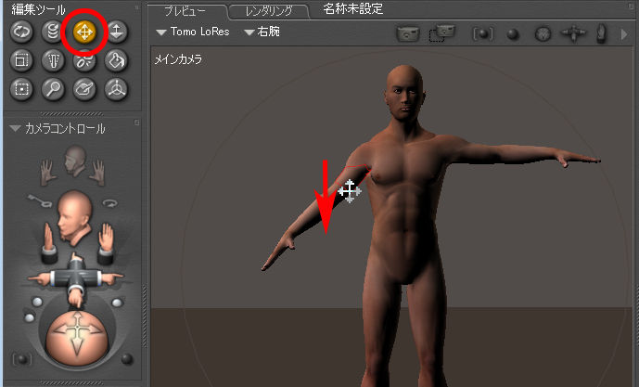Click the large Select Camera head
639x387 pixels.
[74, 217]
